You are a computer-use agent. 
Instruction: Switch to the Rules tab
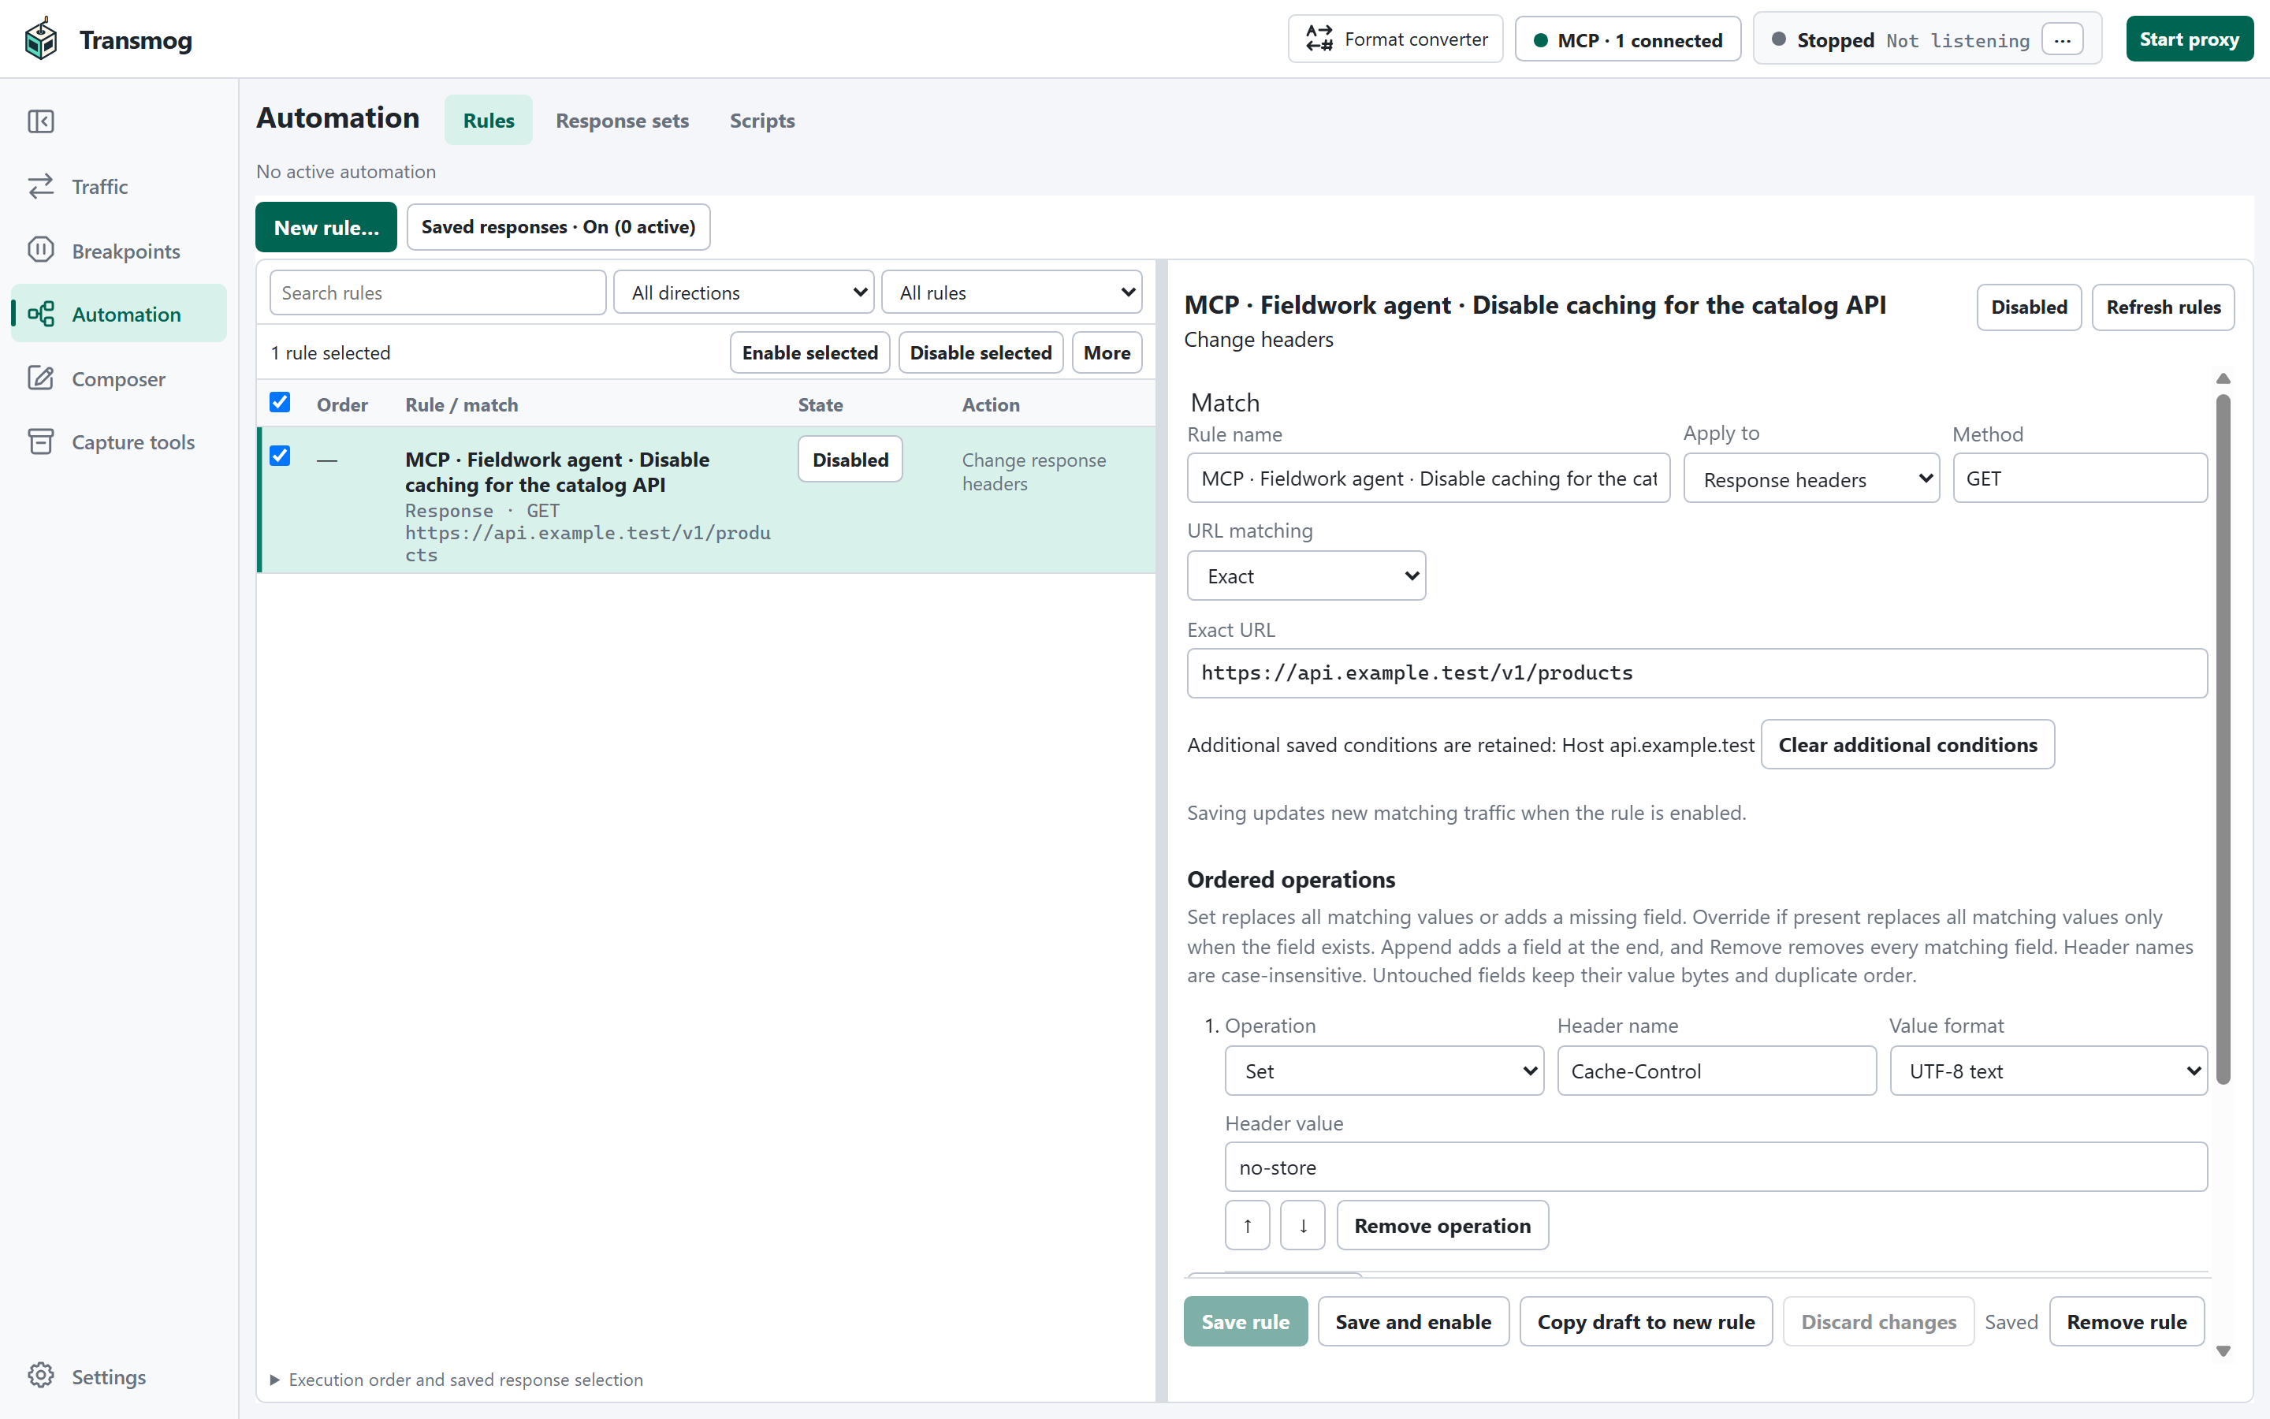click(x=488, y=120)
